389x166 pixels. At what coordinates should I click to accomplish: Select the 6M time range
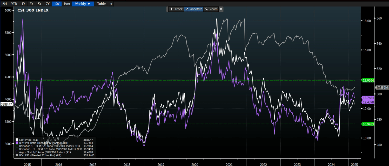click(5, 4)
